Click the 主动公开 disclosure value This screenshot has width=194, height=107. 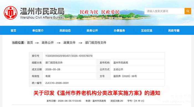[x=118, y=69]
